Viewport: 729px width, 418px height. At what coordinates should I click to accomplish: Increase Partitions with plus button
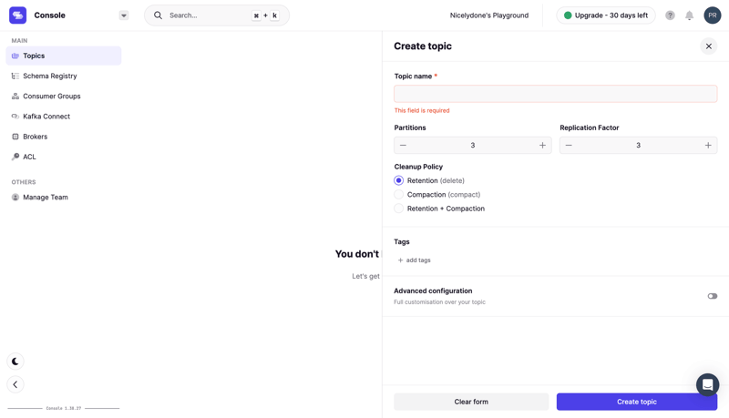(542, 146)
